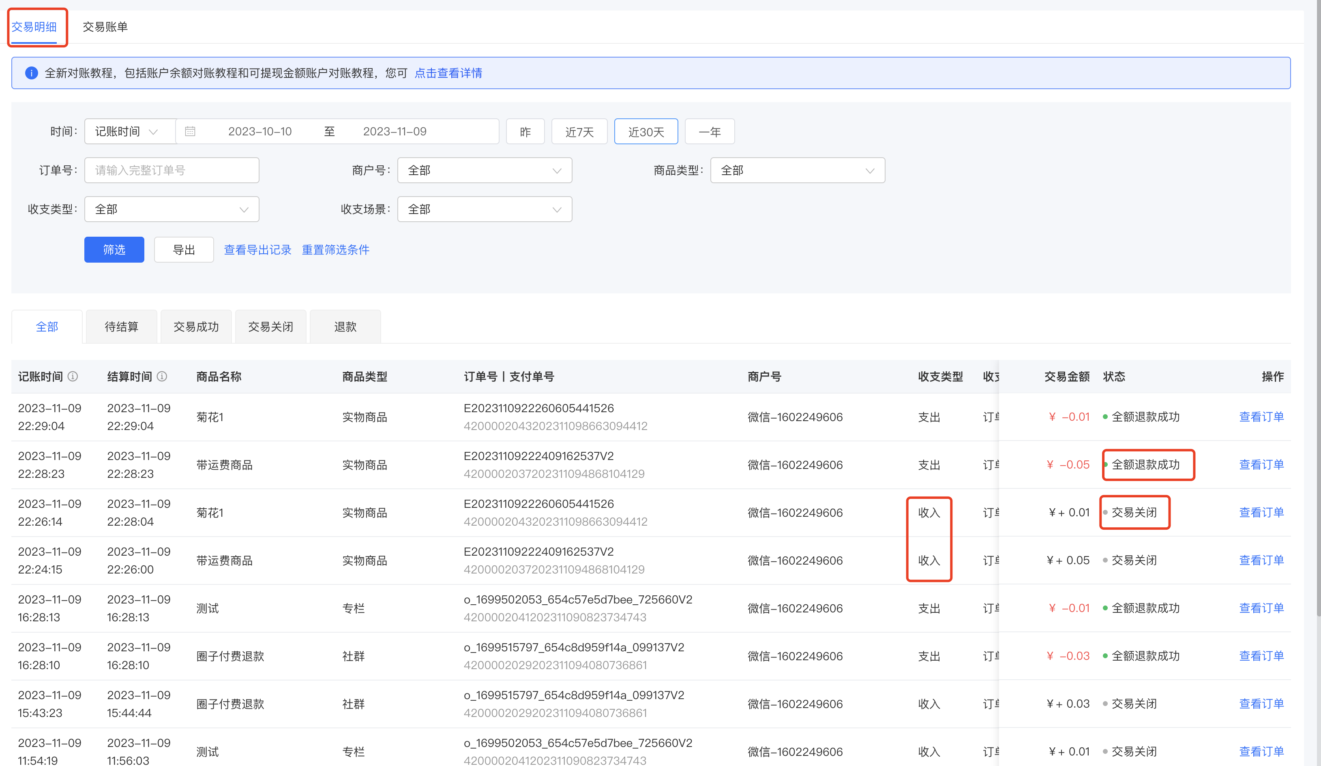Image resolution: width=1321 pixels, height=766 pixels.
Task: Select the 交易关闭 status tab
Action: point(270,326)
